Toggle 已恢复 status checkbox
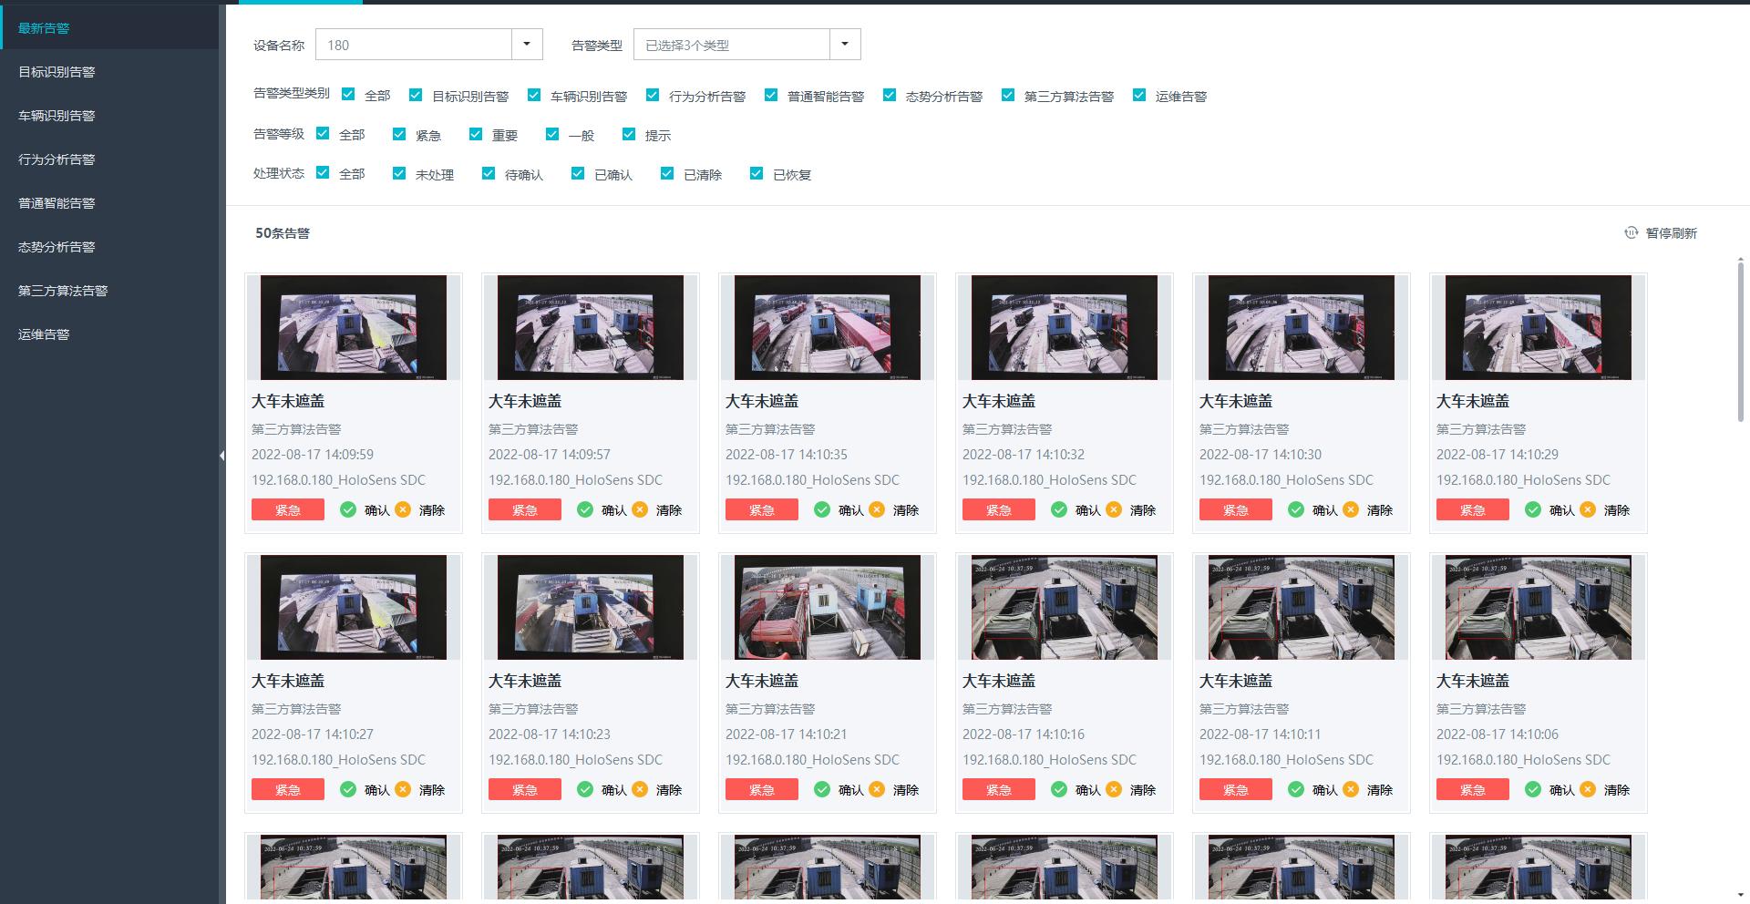Screen dimensions: 1750x904 point(757,173)
